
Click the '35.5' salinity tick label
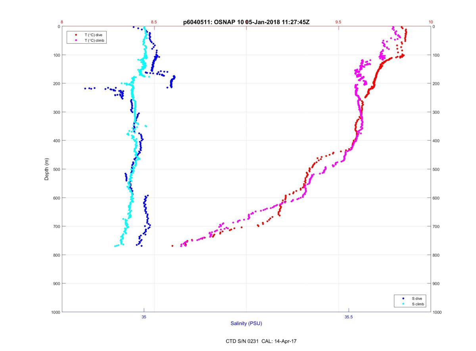[349, 317]
